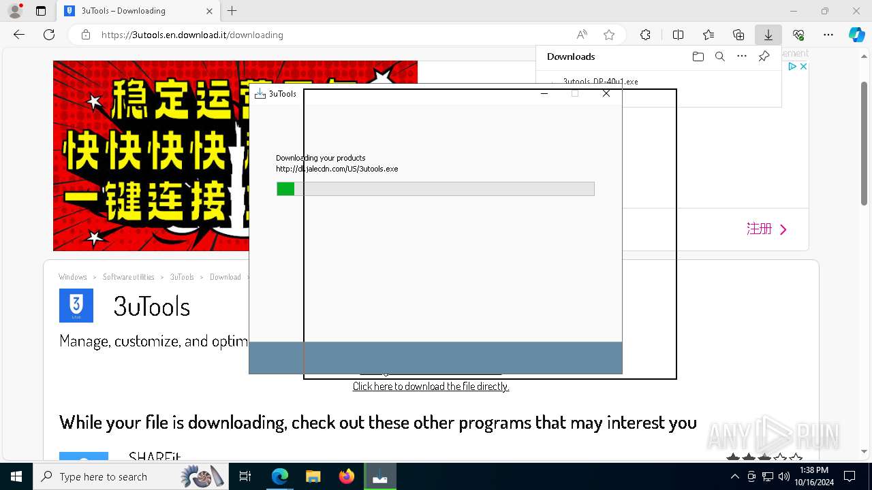Screen dimensions: 872x490
Task: Launch Firefox from taskbar
Action: [x=347, y=476]
